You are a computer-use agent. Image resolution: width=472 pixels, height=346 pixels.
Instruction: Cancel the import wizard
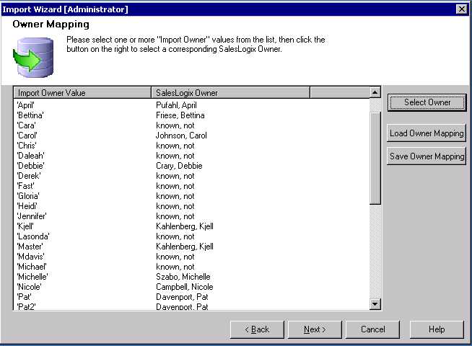pyautogui.click(x=372, y=329)
